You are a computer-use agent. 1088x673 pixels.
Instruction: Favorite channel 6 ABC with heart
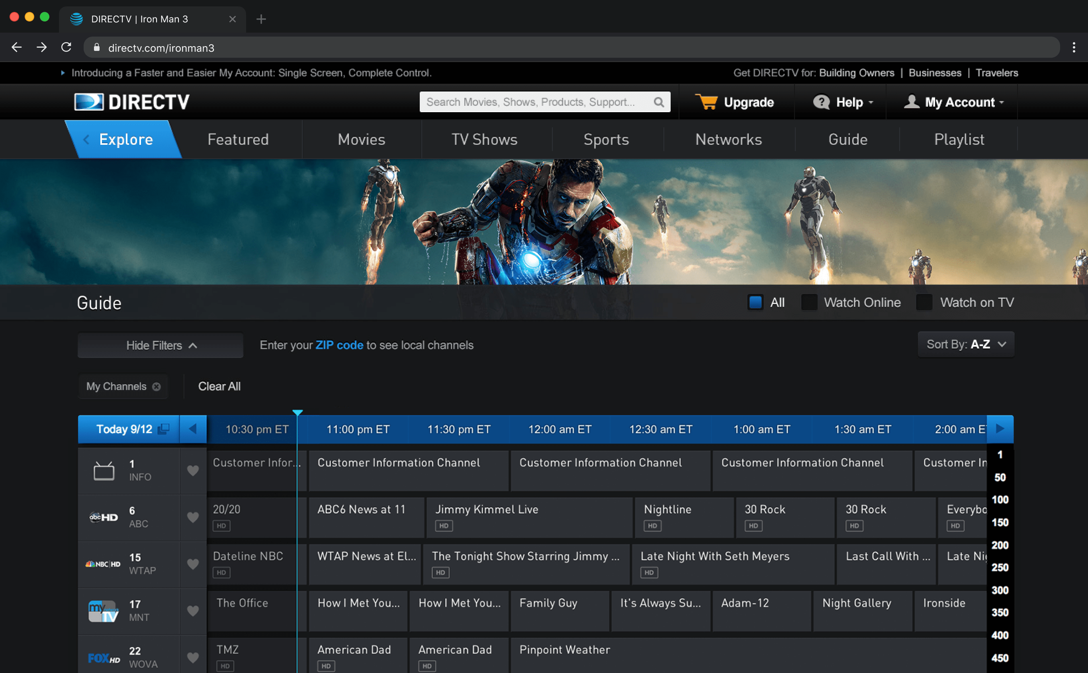(193, 517)
